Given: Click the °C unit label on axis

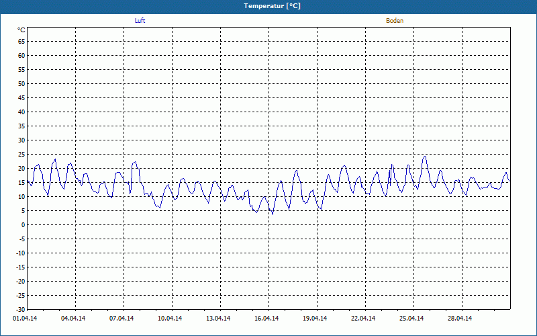Looking at the screenshot, I should [x=21, y=30].
